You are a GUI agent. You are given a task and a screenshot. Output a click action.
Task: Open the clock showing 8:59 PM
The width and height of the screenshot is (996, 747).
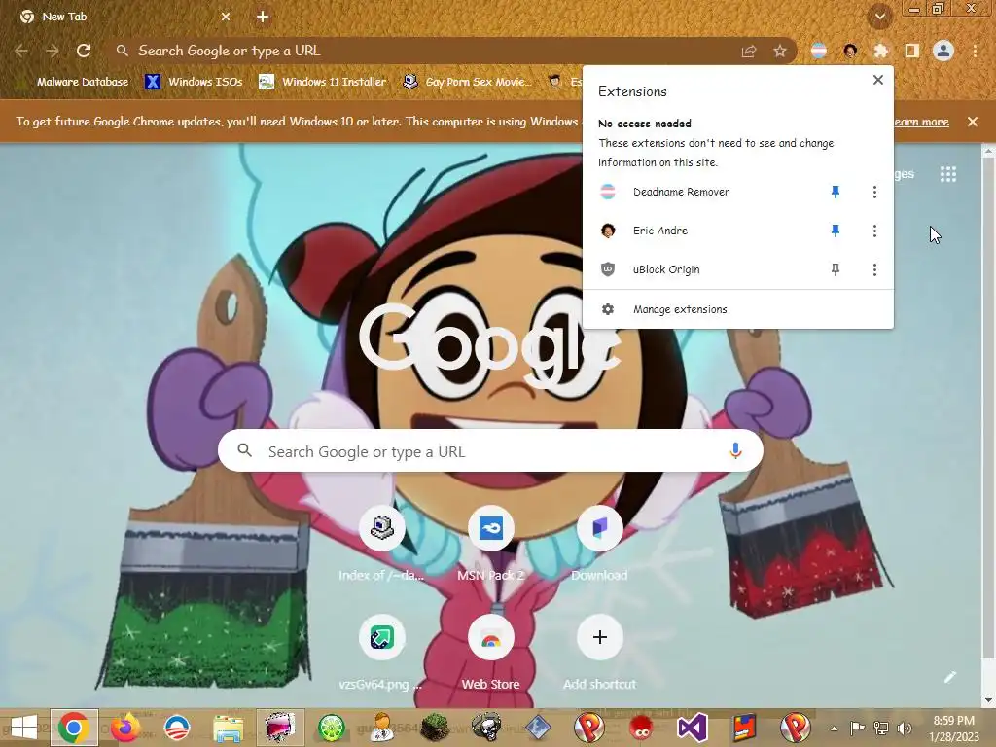(x=953, y=729)
